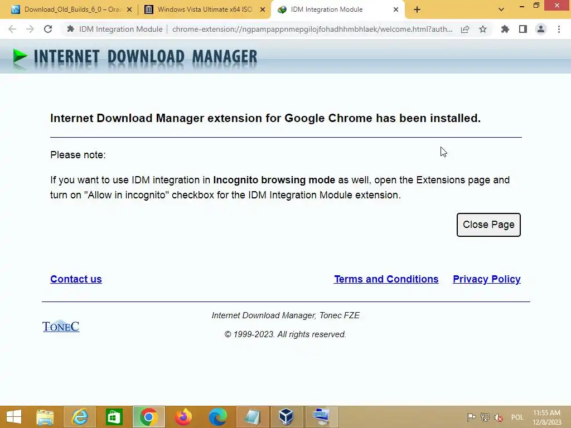The image size is (571, 428).
Task: Click the Close Page button
Action: click(488, 225)
